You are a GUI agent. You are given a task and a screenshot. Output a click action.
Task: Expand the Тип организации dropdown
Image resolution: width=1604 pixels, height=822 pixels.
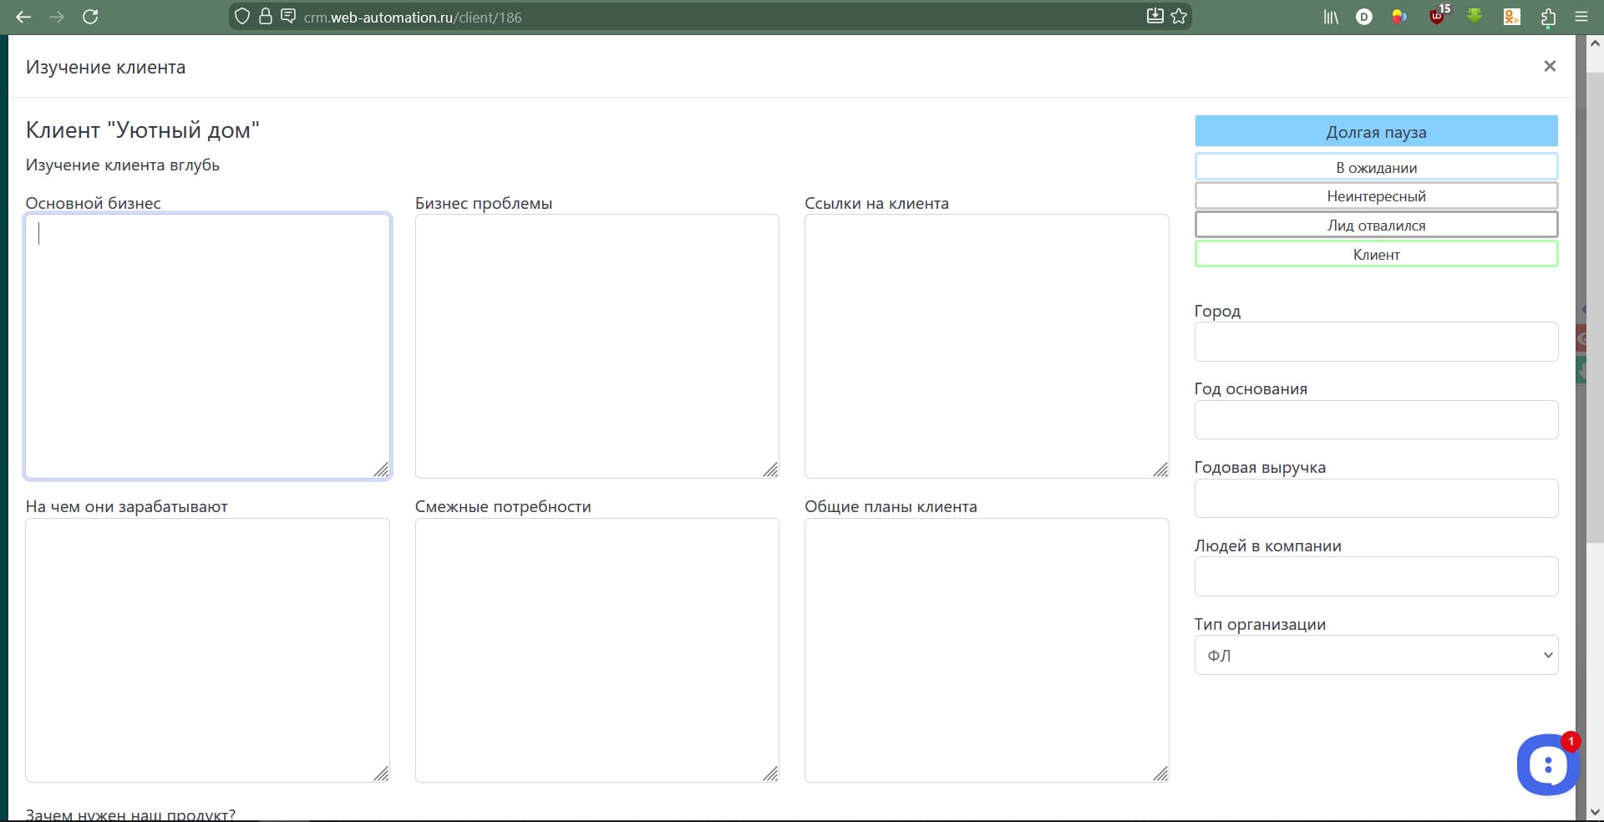pyautogui.click(x=1376, y=656)
